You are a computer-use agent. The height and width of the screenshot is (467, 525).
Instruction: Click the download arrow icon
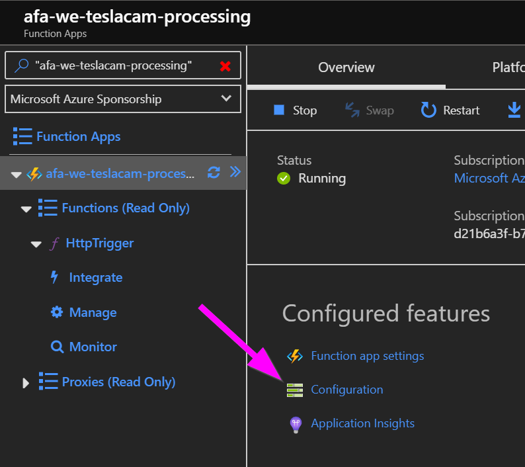(514, 110)
